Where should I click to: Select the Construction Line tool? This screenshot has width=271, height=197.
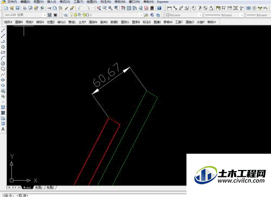click(3, 36)
